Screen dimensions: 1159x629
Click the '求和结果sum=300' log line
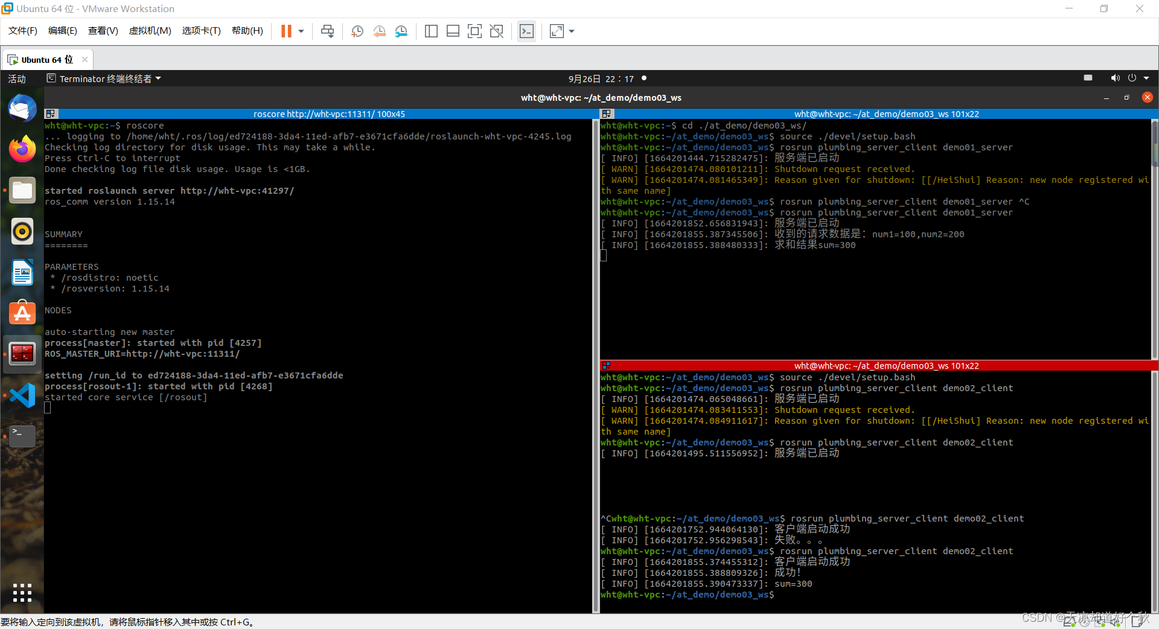[728, 245]
